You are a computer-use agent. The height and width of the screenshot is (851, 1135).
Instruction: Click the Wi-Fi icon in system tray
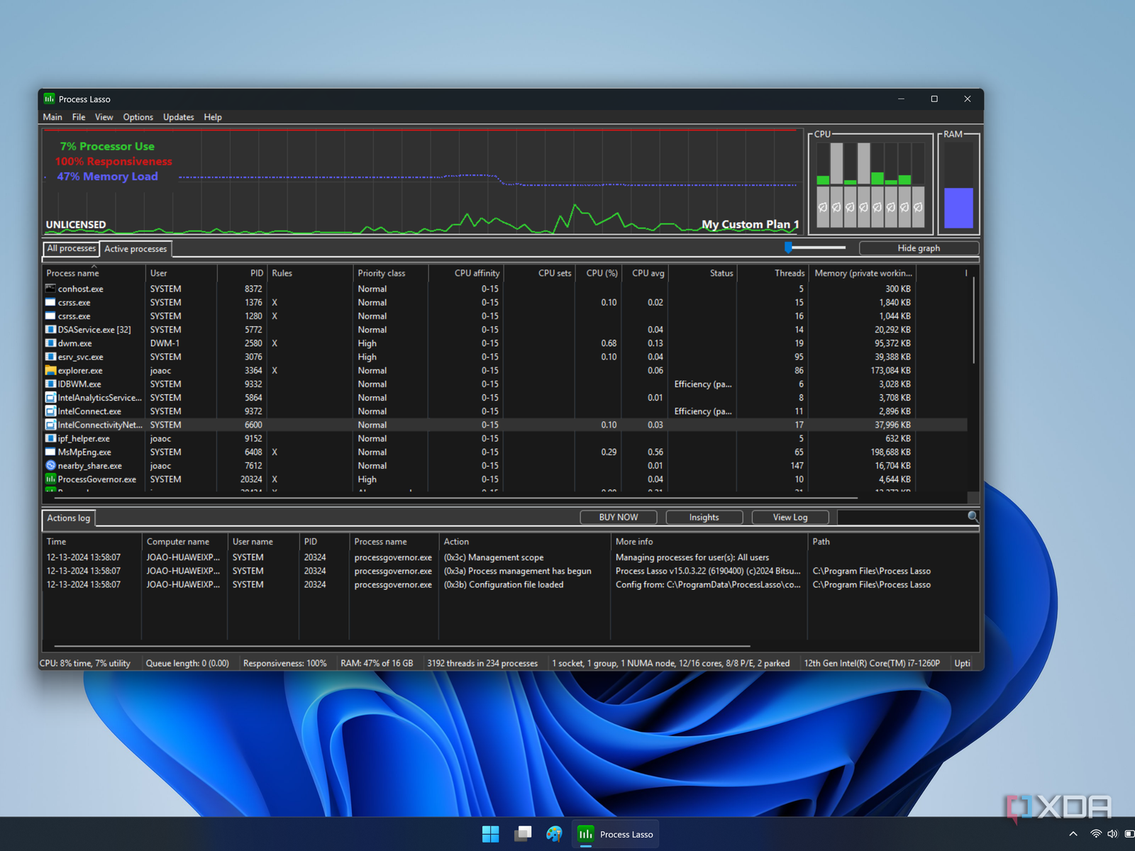[1095, 834]
